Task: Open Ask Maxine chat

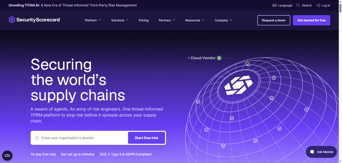Action: point(321,152)
